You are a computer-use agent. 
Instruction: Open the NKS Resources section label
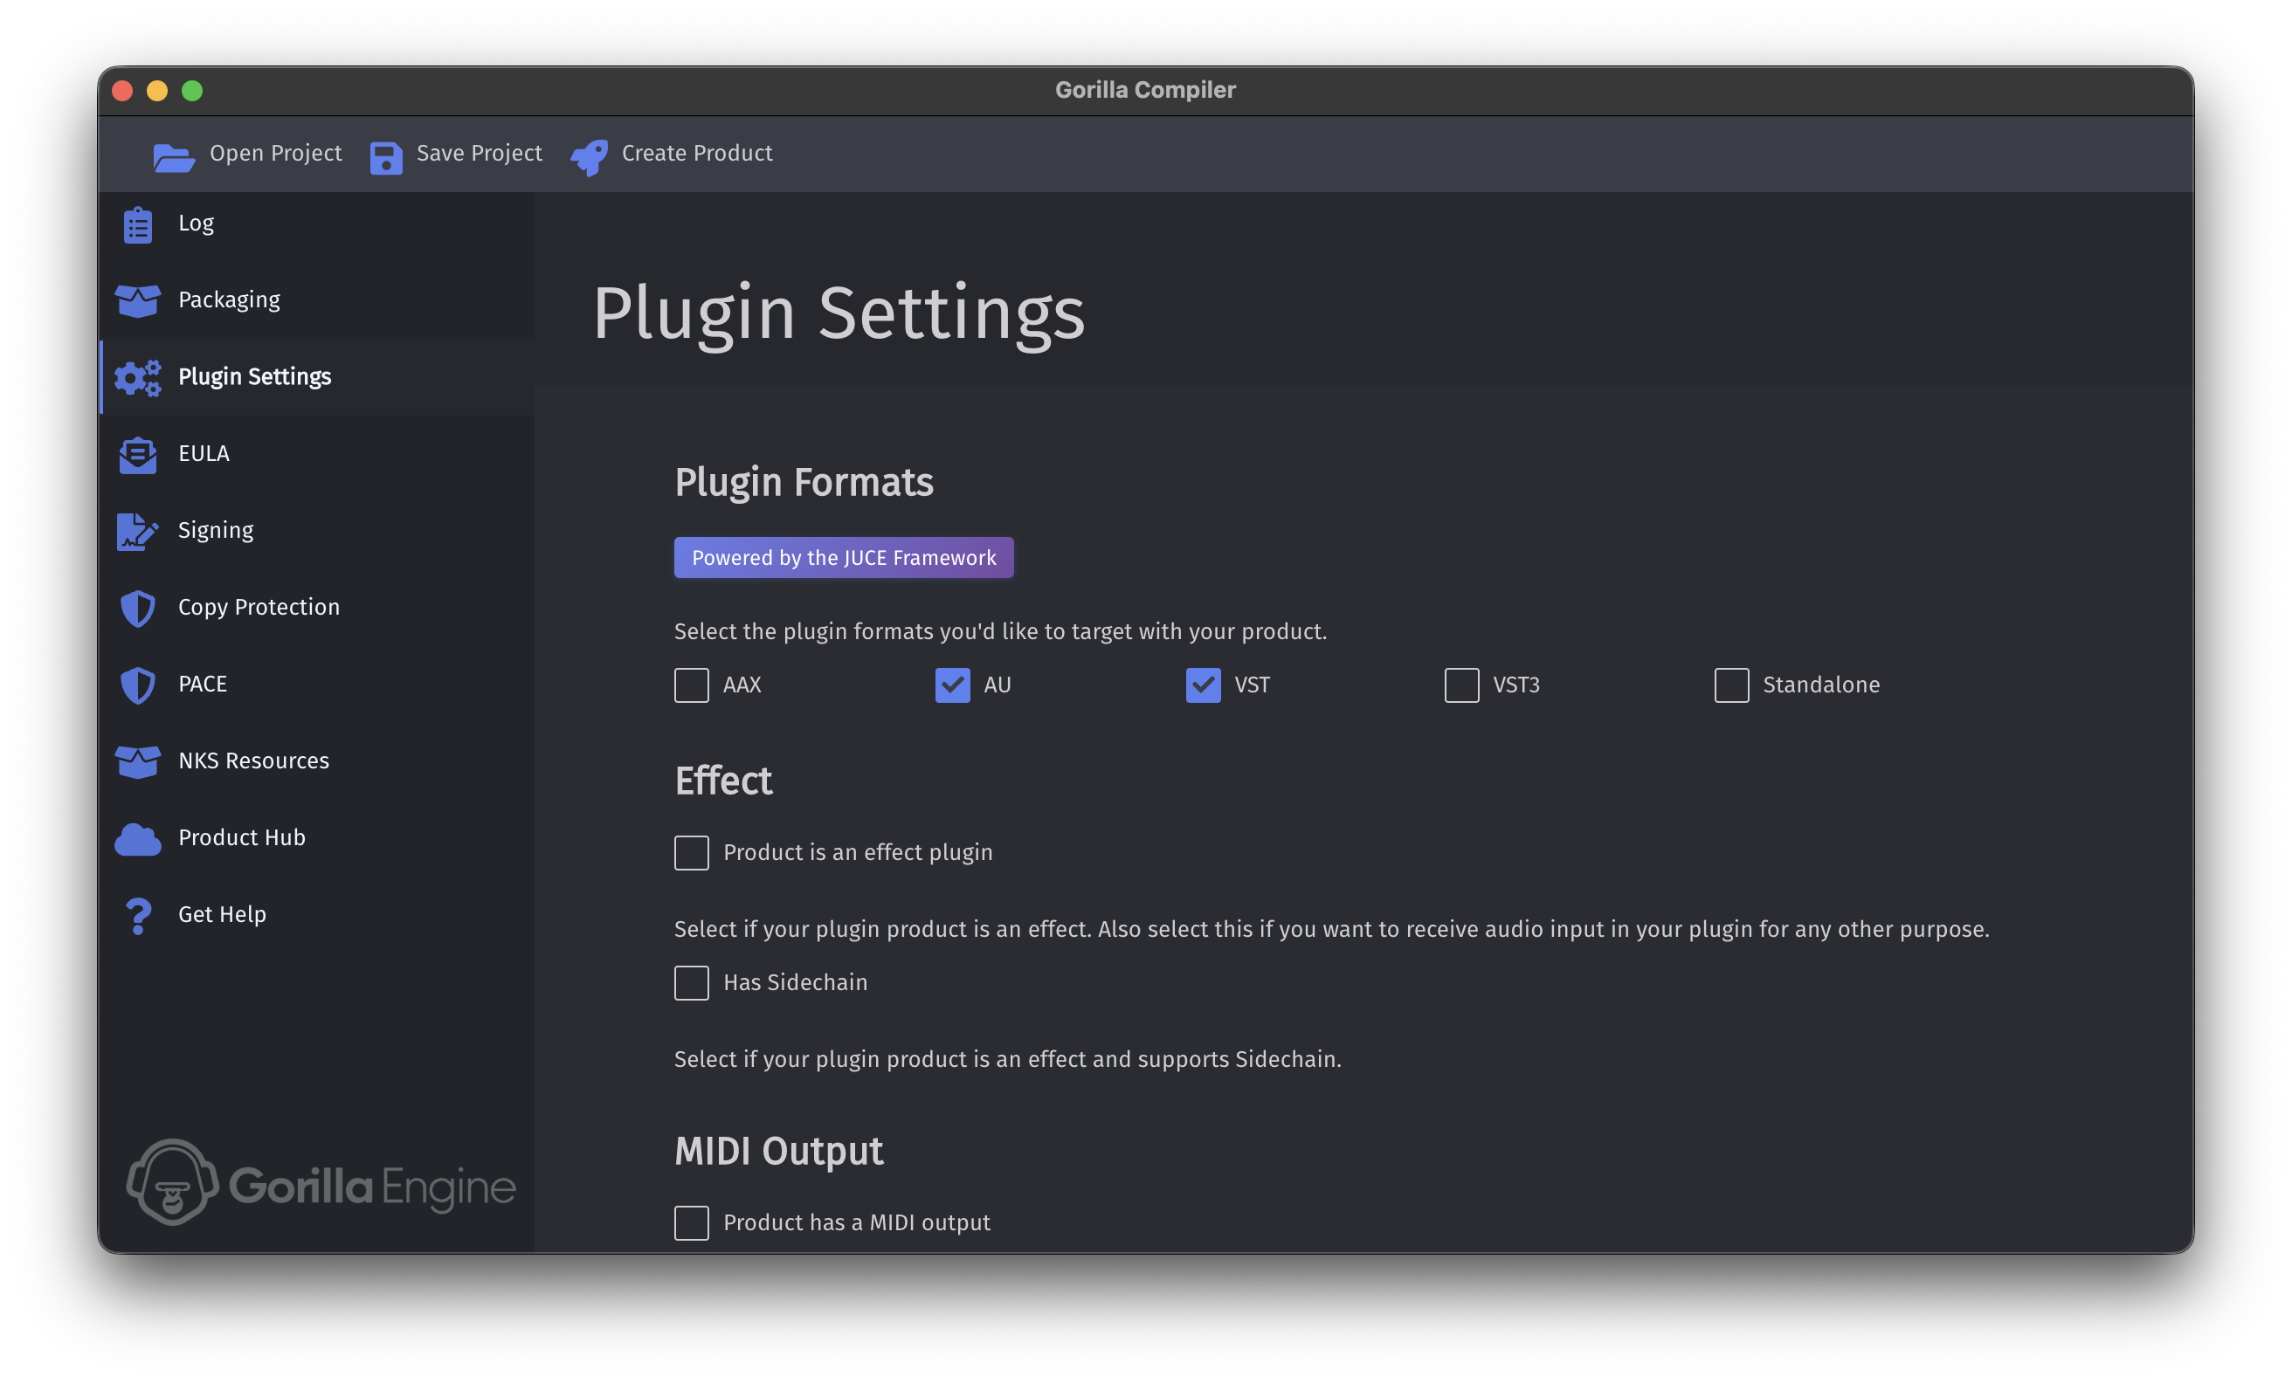(254, 760)
